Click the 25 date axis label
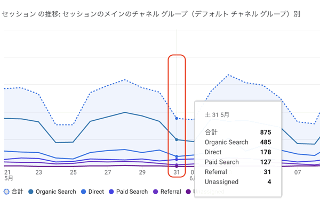320x207 pixels. coord(73,172)
